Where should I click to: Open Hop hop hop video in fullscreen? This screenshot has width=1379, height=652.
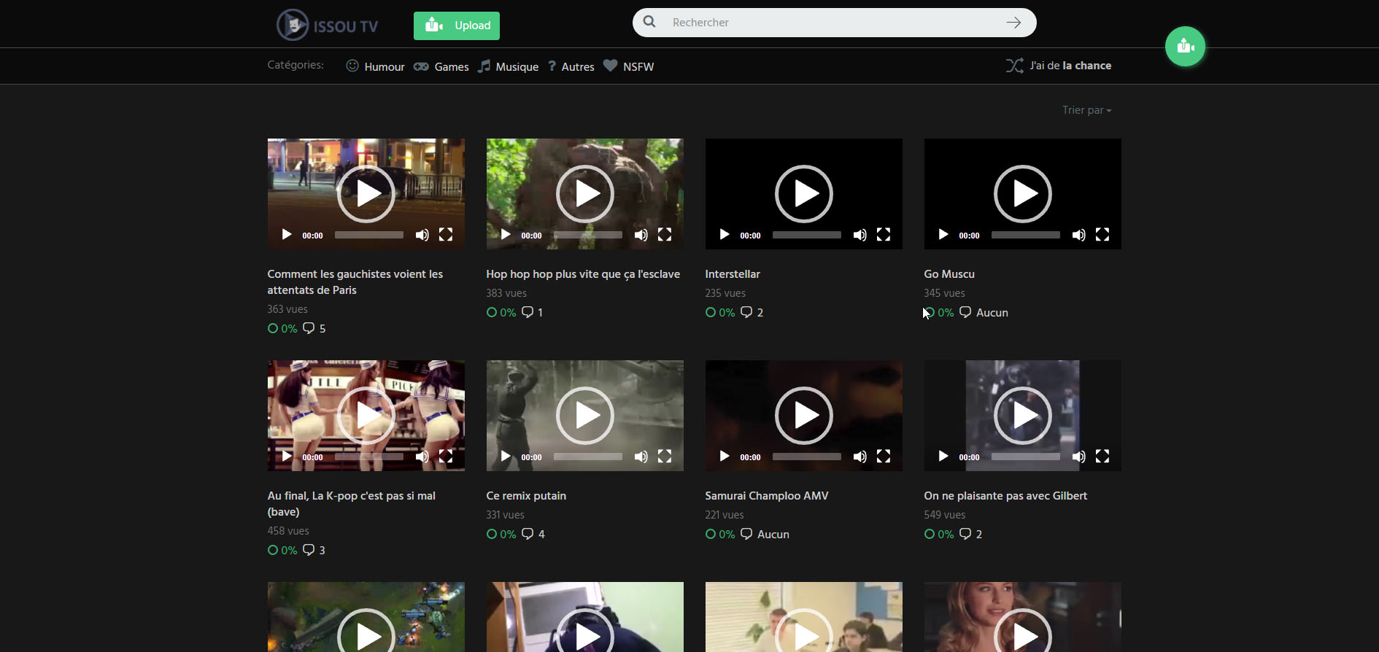click(665, 235)
